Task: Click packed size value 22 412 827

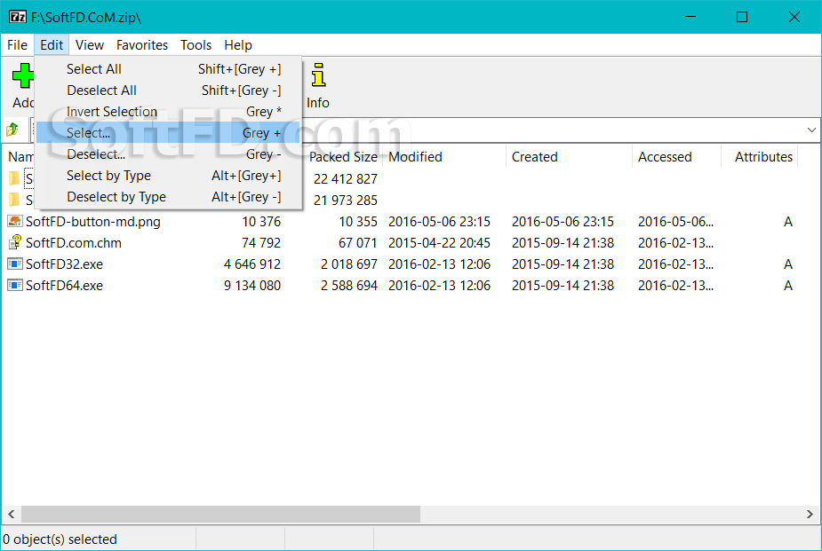Action: (346, 179)
